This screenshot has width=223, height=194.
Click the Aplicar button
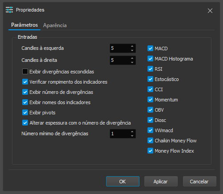pos(161,181)
